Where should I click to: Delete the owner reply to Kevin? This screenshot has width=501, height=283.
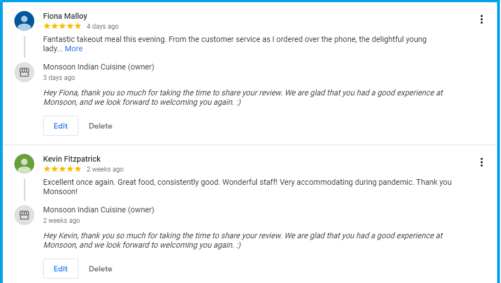tap(101, 269)
